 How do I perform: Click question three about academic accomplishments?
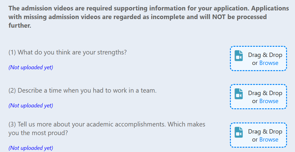(x=107, y=129)
